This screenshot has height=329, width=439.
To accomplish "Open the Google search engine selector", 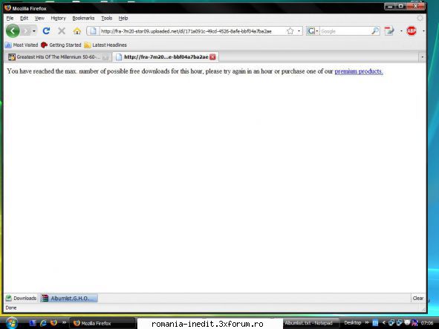I will [x=313, y=31].
